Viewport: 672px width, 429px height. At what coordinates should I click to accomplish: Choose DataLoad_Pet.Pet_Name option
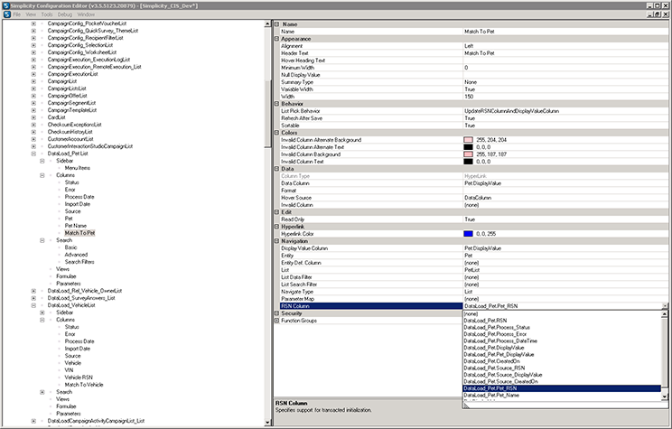click(562, 396)
